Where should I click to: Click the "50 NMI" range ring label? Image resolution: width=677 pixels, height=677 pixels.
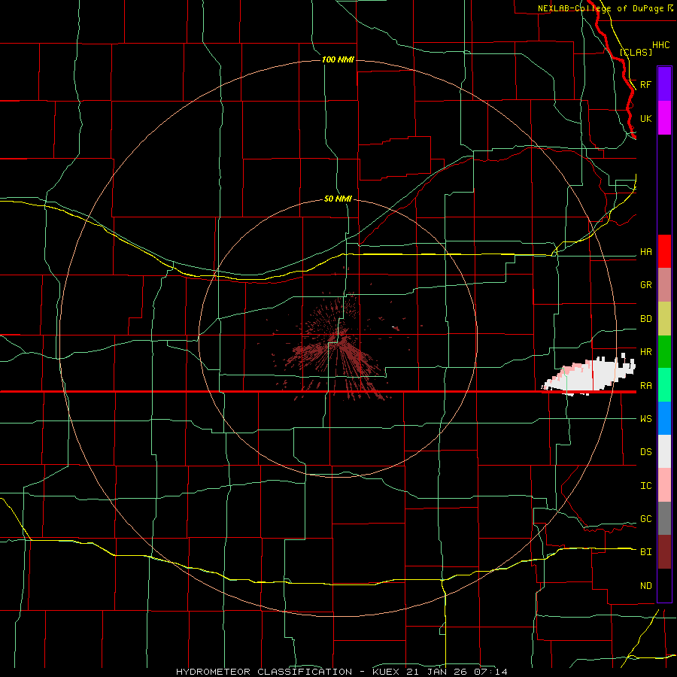coord(338,199)
